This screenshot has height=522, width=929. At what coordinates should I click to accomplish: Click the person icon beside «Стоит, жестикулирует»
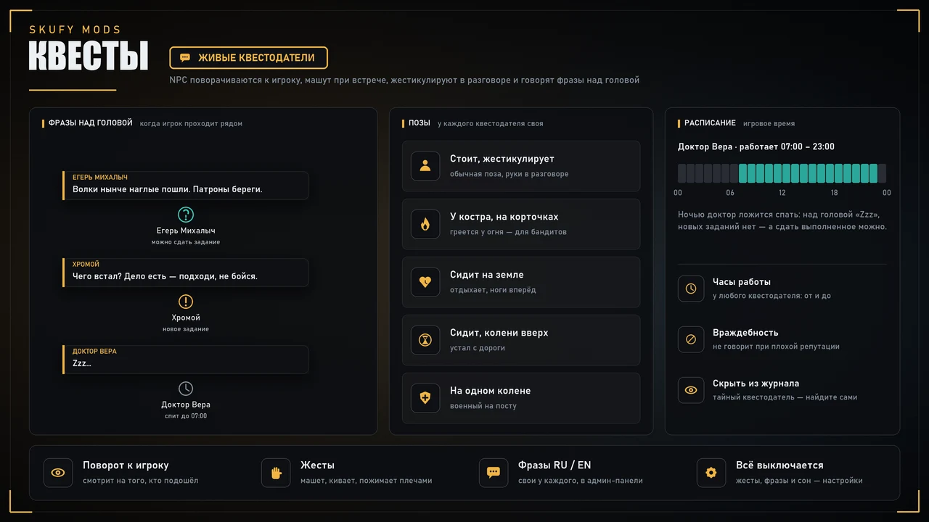[425, 166]
